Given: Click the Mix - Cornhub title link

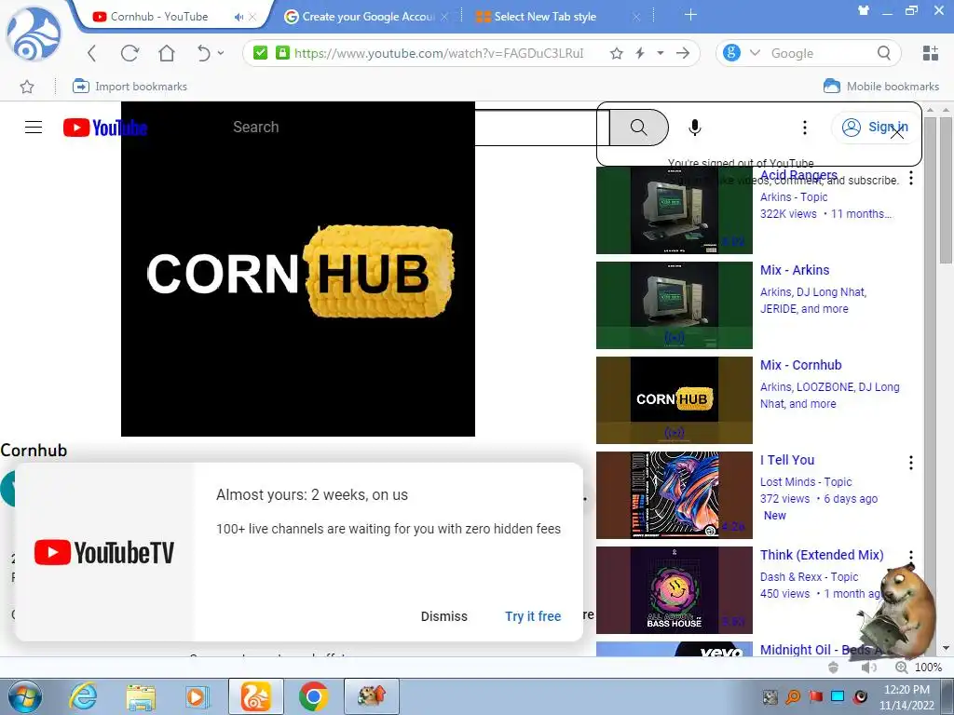Looking at the screenshot, I should click(800, 365).
